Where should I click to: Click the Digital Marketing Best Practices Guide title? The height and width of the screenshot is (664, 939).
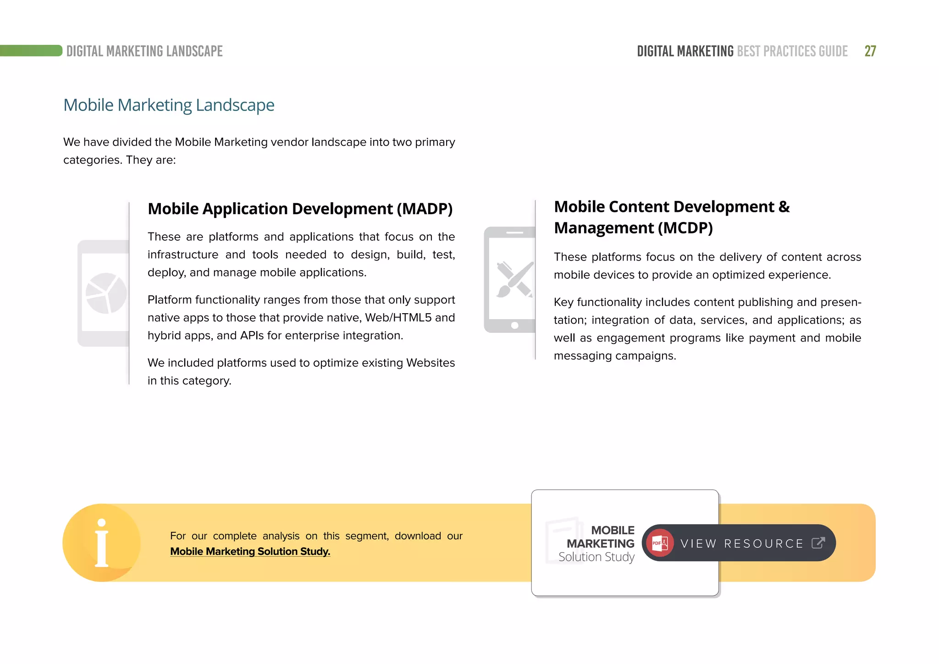(x=742, y=51)
